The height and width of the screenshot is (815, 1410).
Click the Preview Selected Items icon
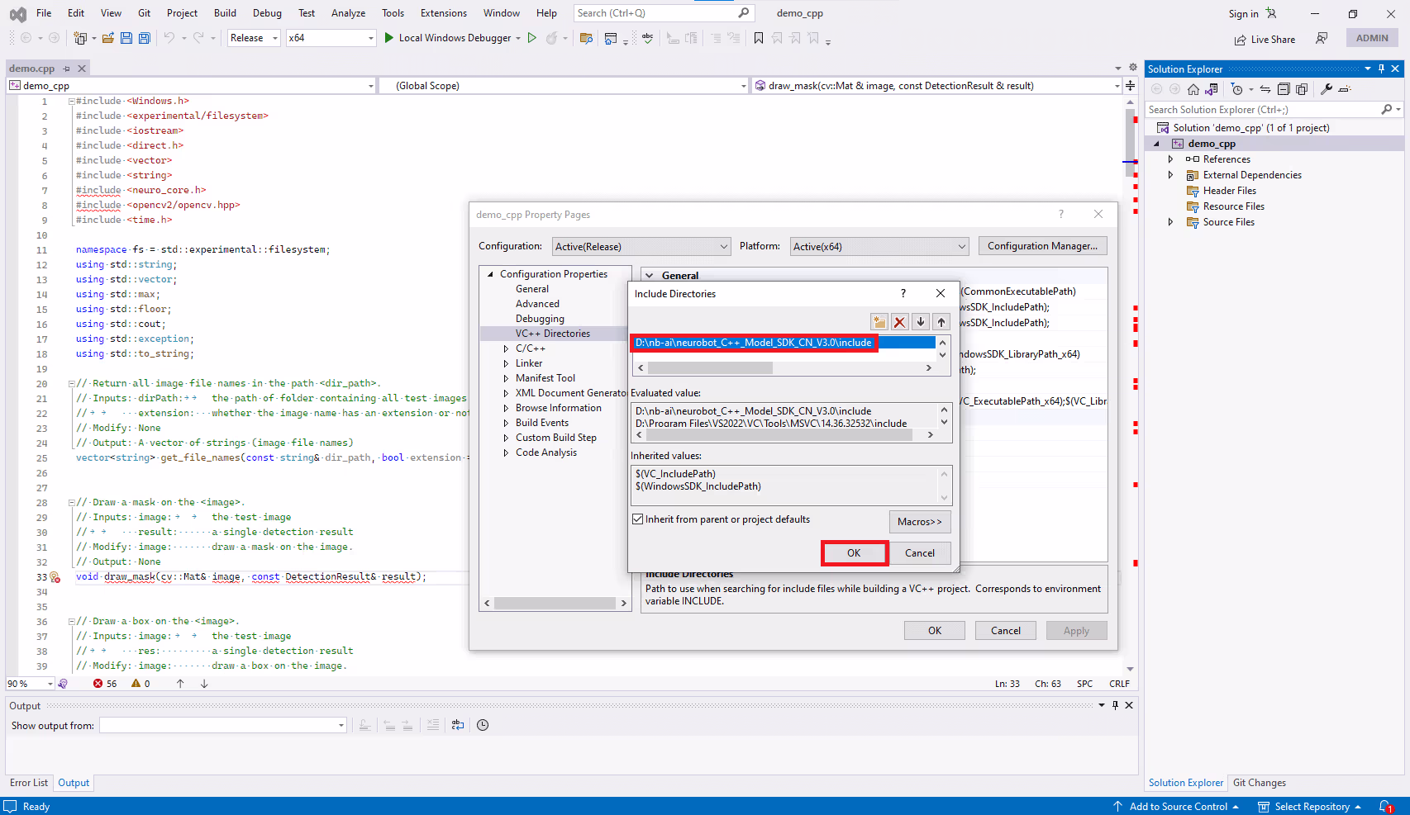tap(1345, 89)
